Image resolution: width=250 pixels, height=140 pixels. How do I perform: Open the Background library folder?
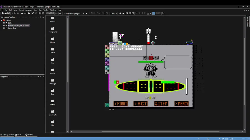pos(52,30)
